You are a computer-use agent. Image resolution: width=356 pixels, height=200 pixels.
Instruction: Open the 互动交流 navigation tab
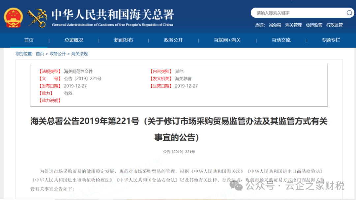point(281,40)
